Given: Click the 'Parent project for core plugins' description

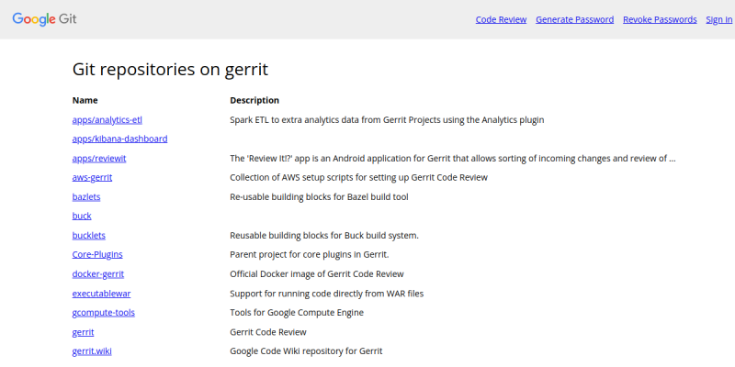Looking at the screenshot, I should pos(310,255).
